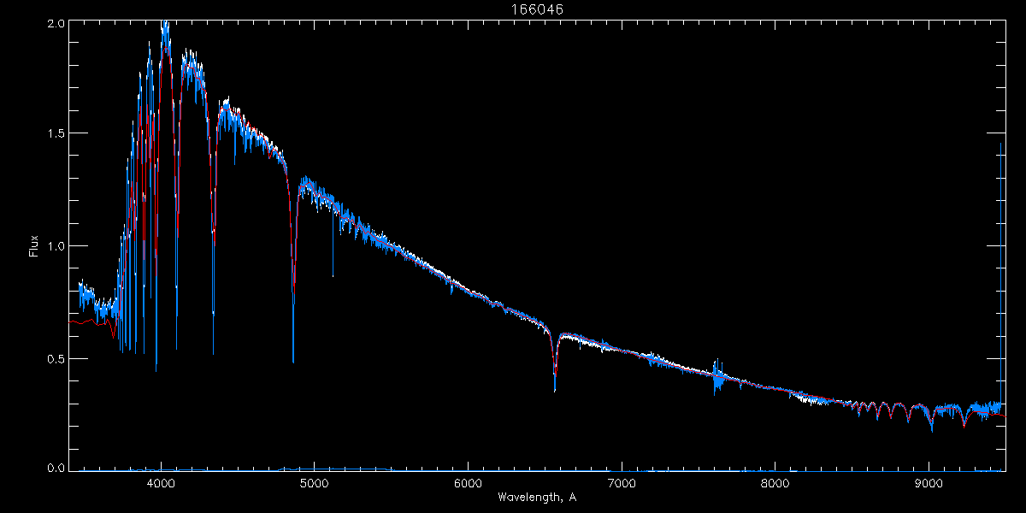Click the 0.0 flux tick label

(55, 469)
